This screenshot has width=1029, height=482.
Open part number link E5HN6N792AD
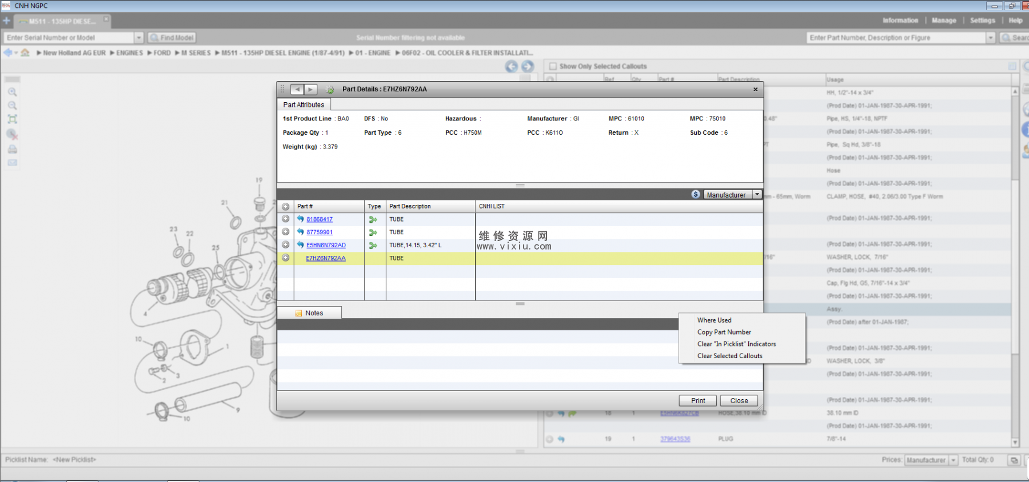tap(326, 246)
